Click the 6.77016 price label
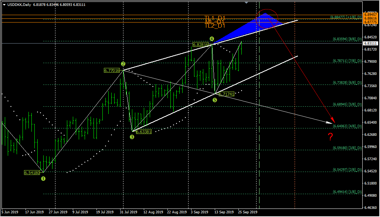Viewport: 380px width, 217px height. pyautogui.click(x=112, y=70)
